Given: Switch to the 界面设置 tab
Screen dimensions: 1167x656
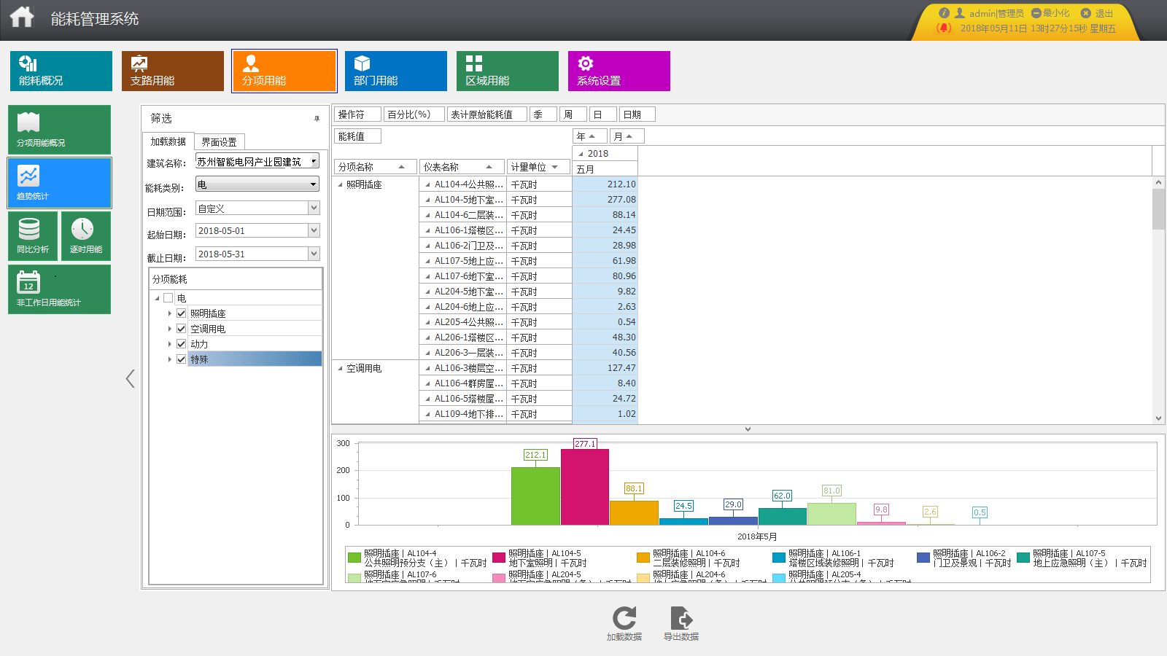Looking at the screenshot, I should click(x=219, y=142).
